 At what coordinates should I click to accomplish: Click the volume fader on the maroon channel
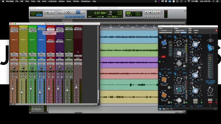point(76,86)
